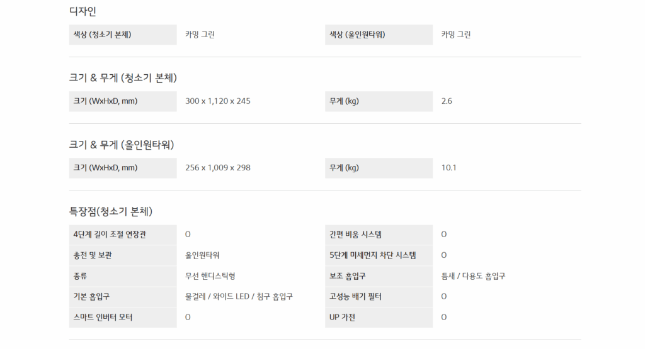This screenshot has height=349, width=645.
Task: Select the 300 x 1,120 x 245 dimension value
Action: click(x=218, y=101)
